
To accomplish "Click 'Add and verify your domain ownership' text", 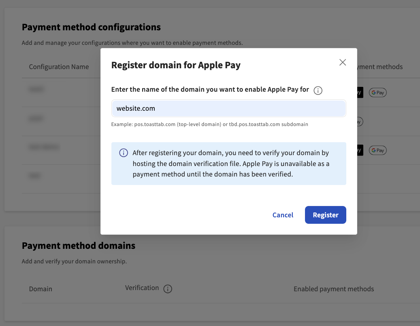I will coord(74,261).
